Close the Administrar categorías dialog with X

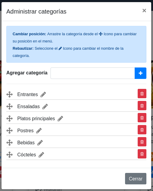click(x=144, y=11)
